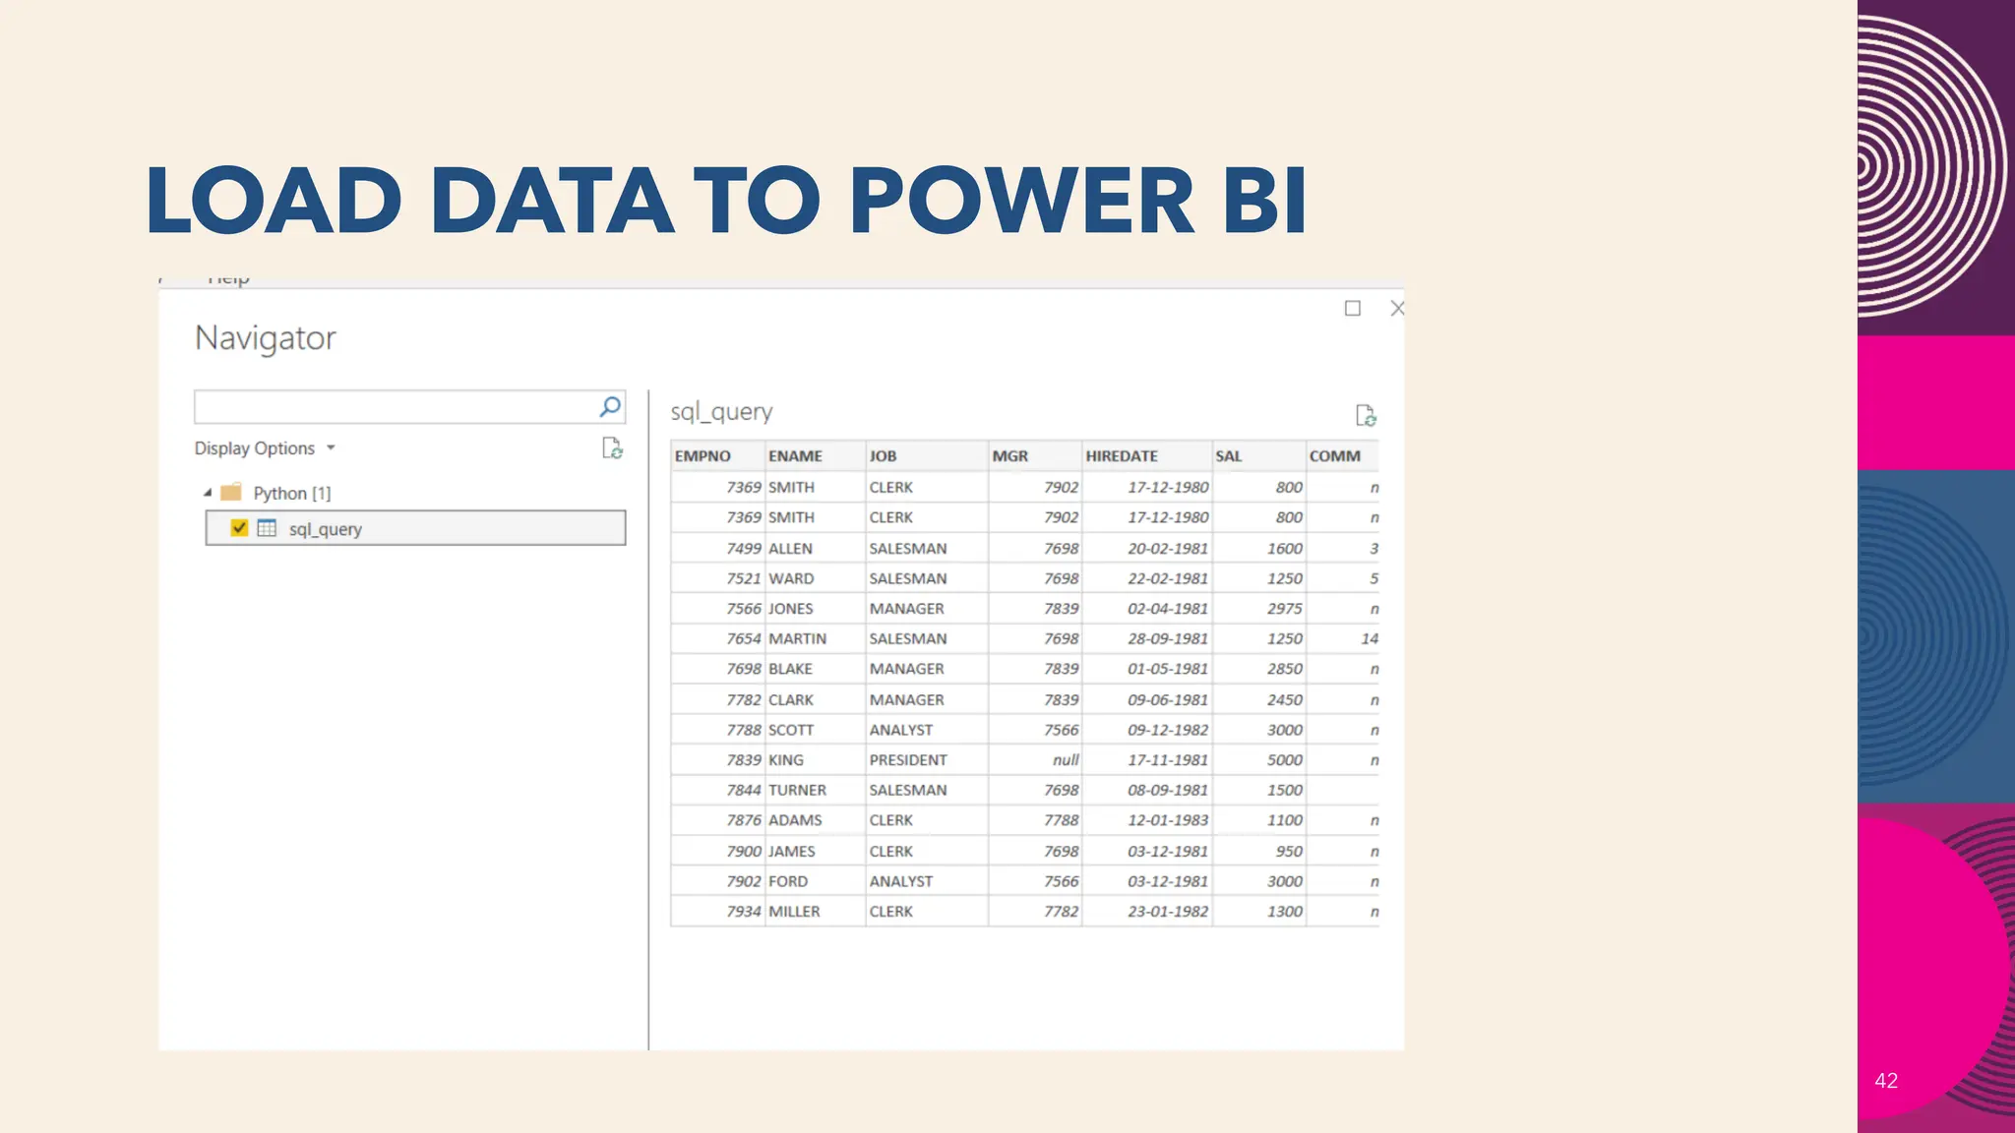Click the SAL column header
The height and width of the screenshot is (1133, 2015).
[x=1258, y=456]
